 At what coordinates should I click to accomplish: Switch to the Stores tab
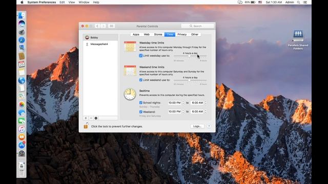pos(158,34)
